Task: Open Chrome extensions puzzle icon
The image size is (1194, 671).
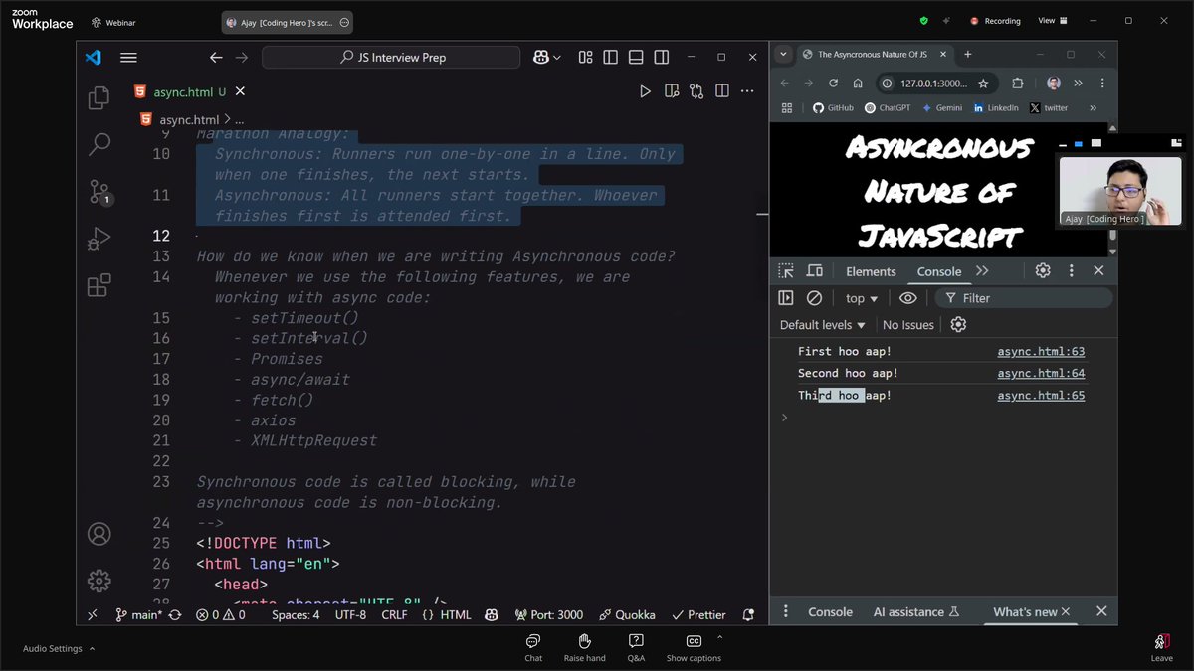Action: (x=1017, y=84)
